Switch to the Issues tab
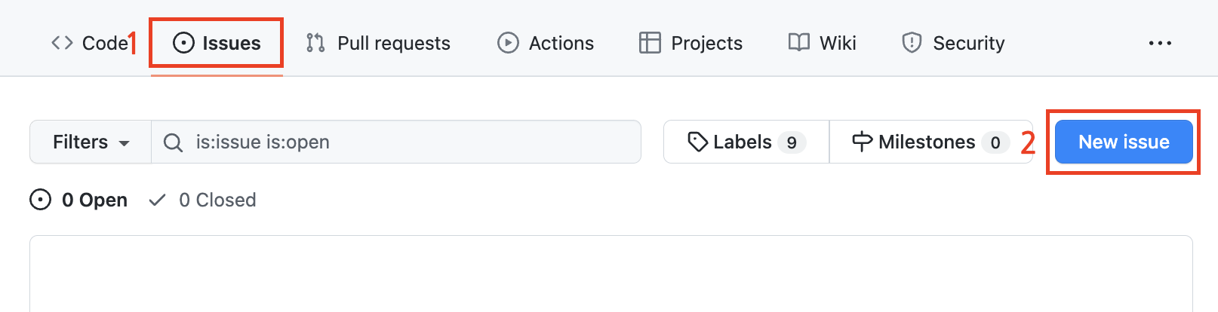Image resolution: width=1218 pixels, height=312 pixels. pos(217,43)
